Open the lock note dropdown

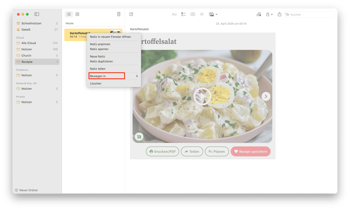pos(269,14)
